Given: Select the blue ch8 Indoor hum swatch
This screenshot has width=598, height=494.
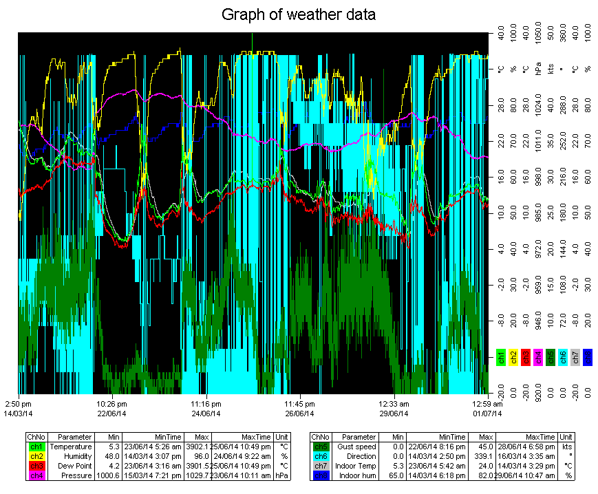Looking at the screenshot, I should 321,475.
